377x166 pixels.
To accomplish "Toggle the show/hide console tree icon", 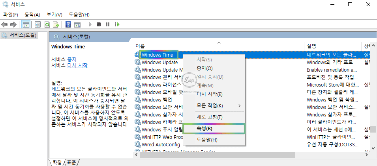I will [26, 24].
